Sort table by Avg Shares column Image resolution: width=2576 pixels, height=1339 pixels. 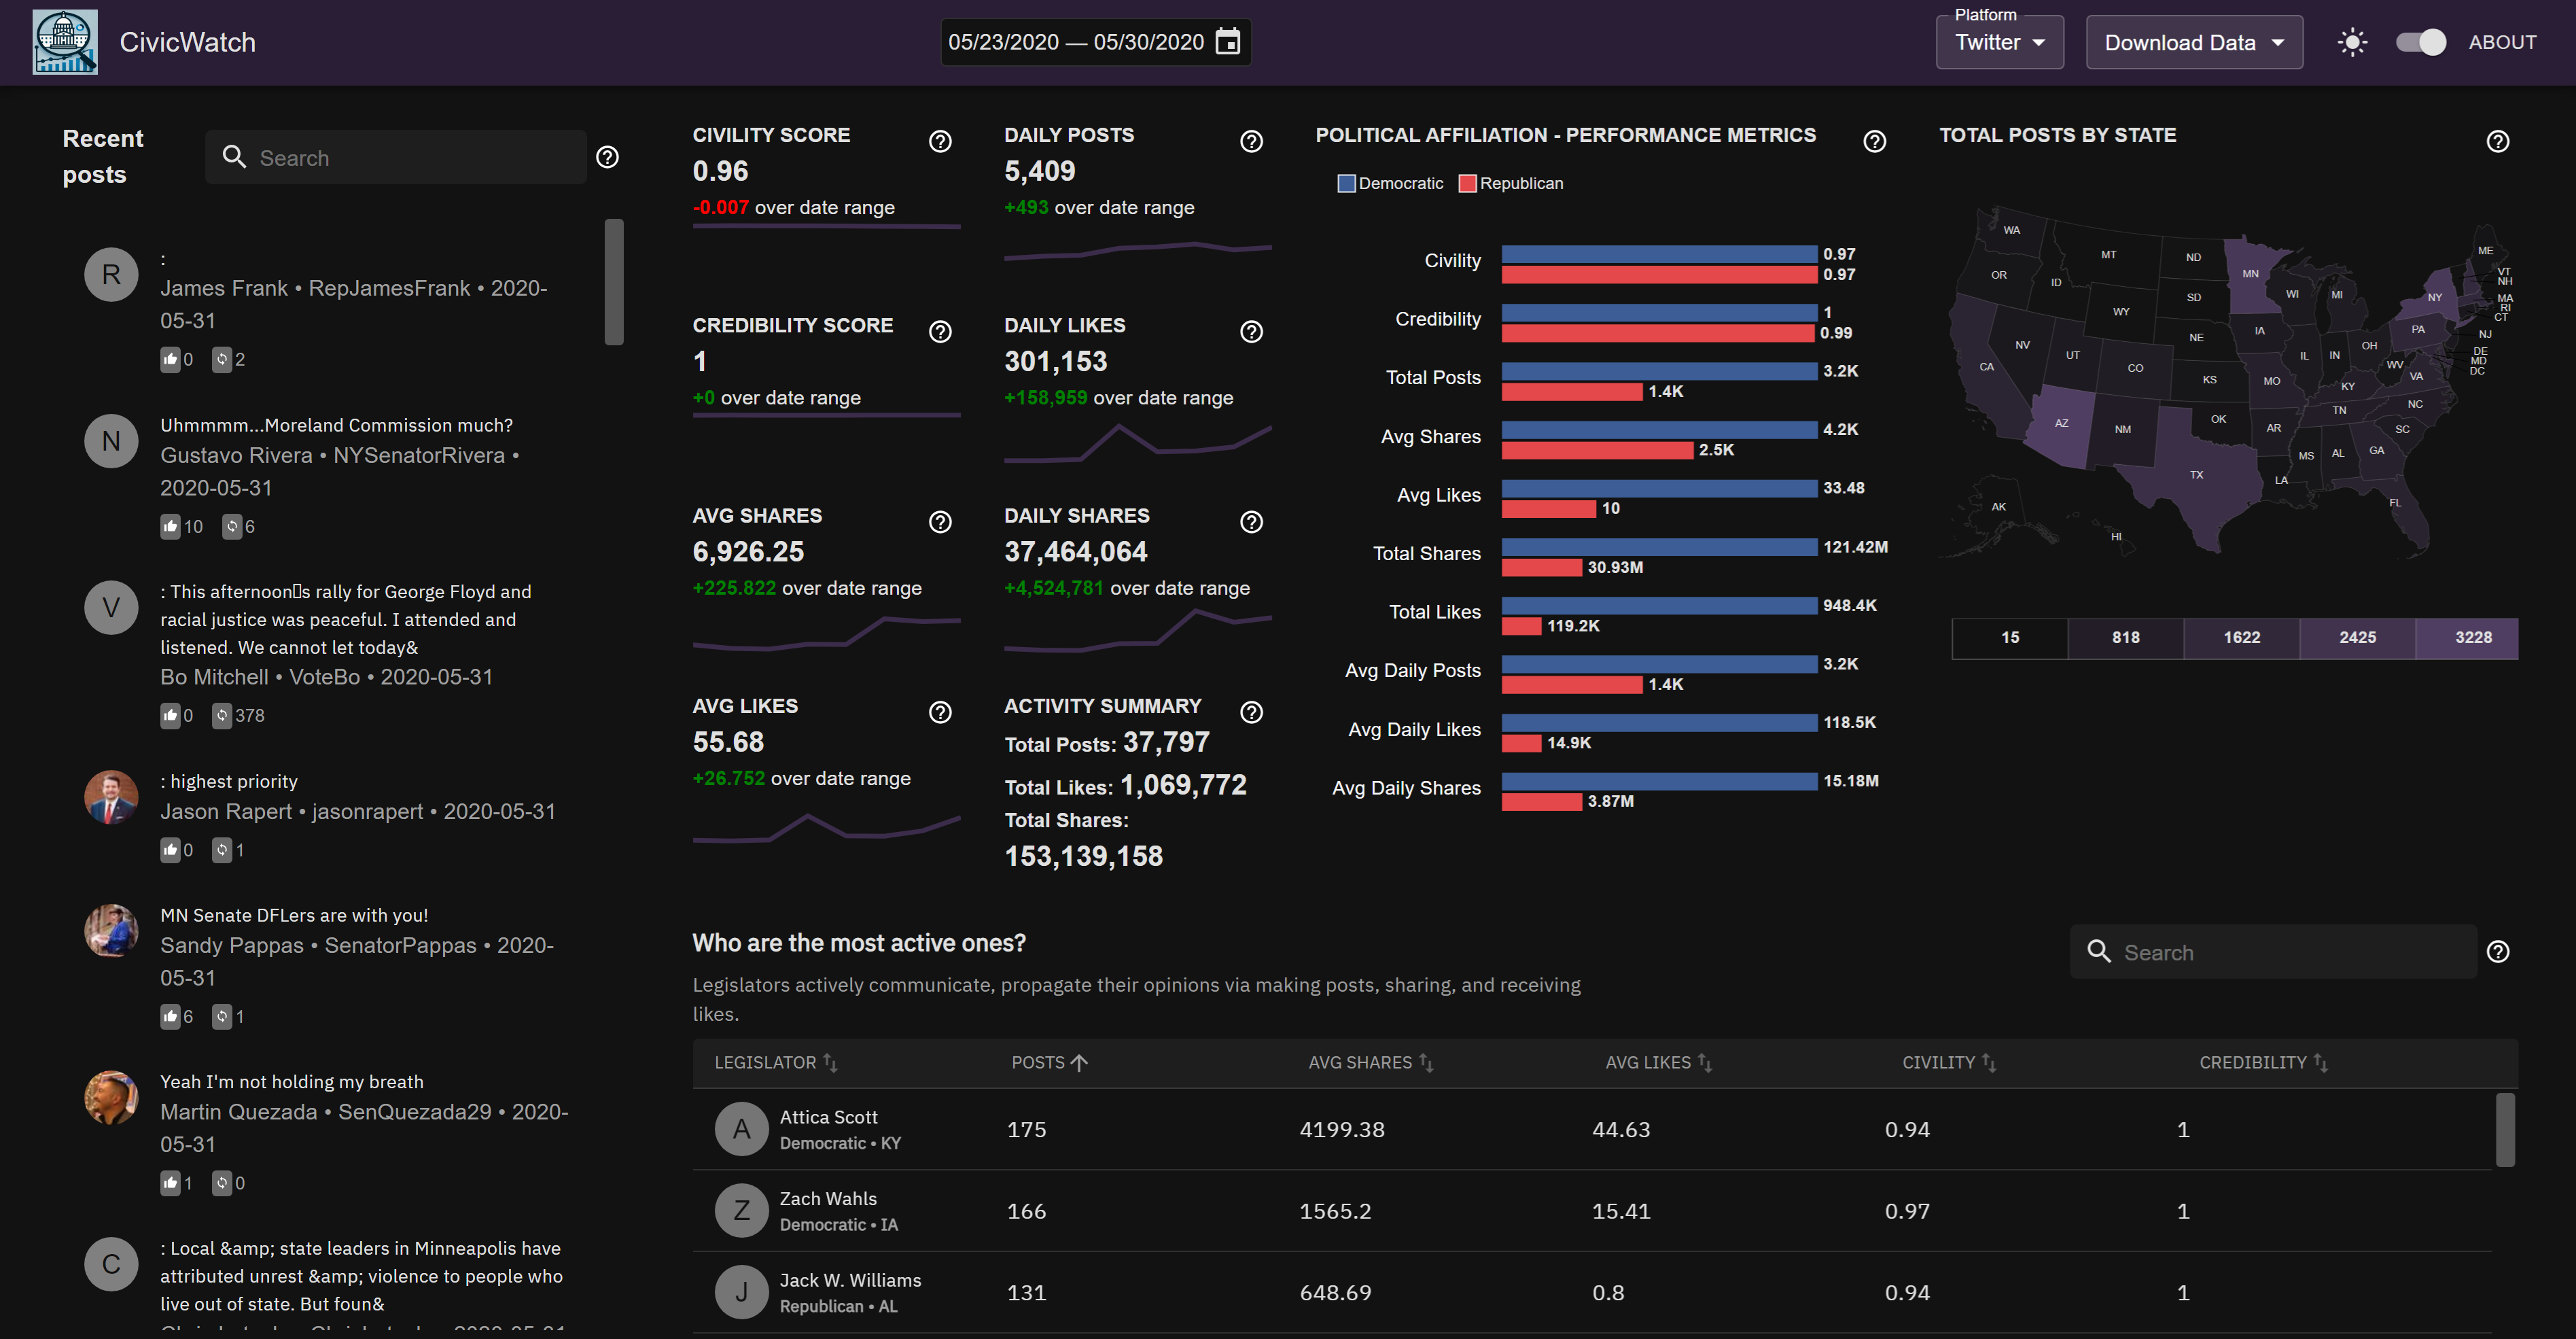1371,1062
